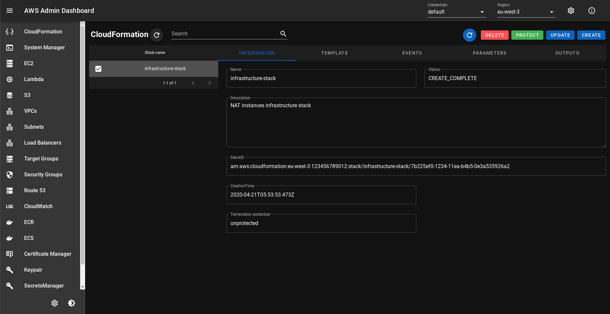
Task: Refresh stack list beside CloudFormation title
Action: [x=157, y=35]
